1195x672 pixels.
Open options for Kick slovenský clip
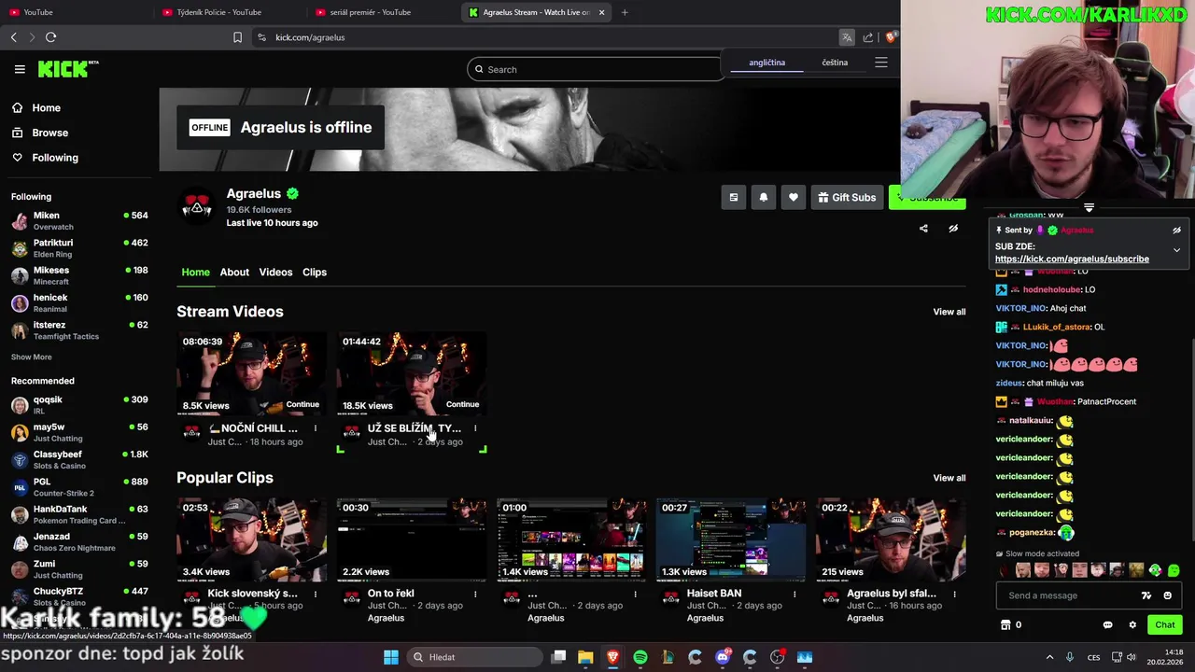click(x=316, y=594)
